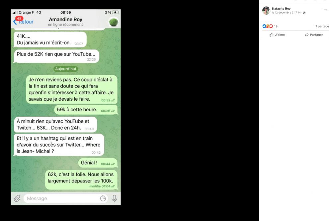Click the Partager share button

click(x=314, y=35)
